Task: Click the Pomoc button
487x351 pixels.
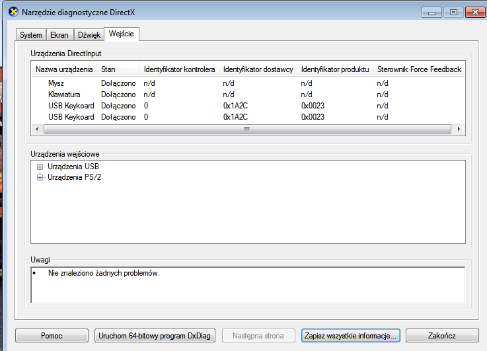Action: point(52,336)
